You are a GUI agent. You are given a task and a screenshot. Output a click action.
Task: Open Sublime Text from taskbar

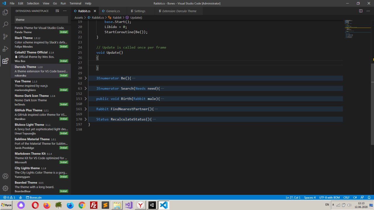pyautogui.click(x=105, y=205)
